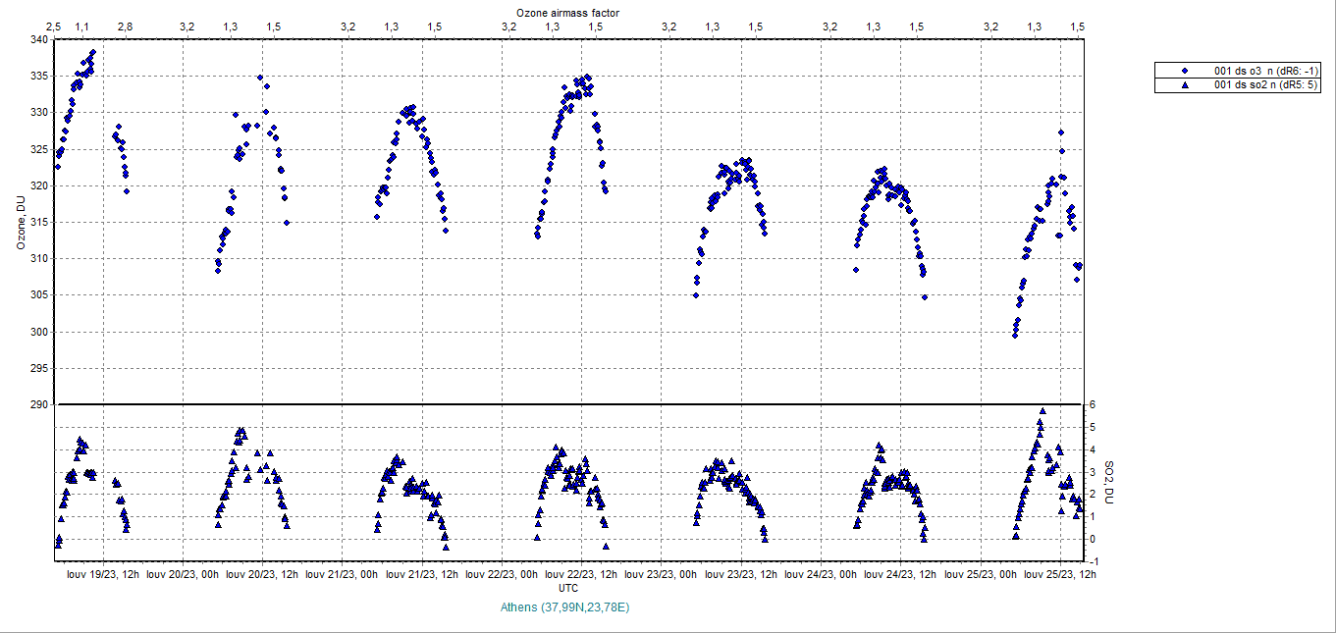Click the "SO2, DU" right axis label

click(x=1109, y=482)
